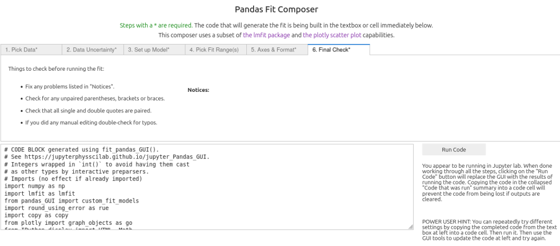Screen dimensions: 560x246
Task: Click the '# CODE BLOCK generated' first line
Action: pos(81,150)
